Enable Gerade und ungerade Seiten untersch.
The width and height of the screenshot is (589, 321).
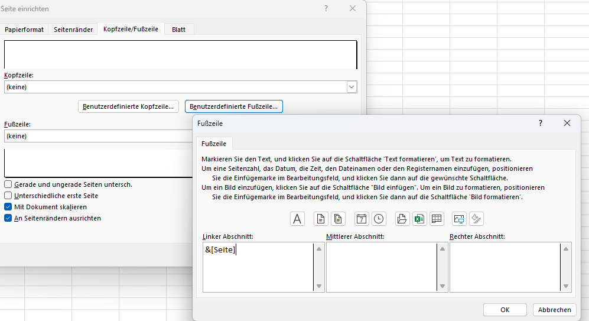[x=8, y=184]
